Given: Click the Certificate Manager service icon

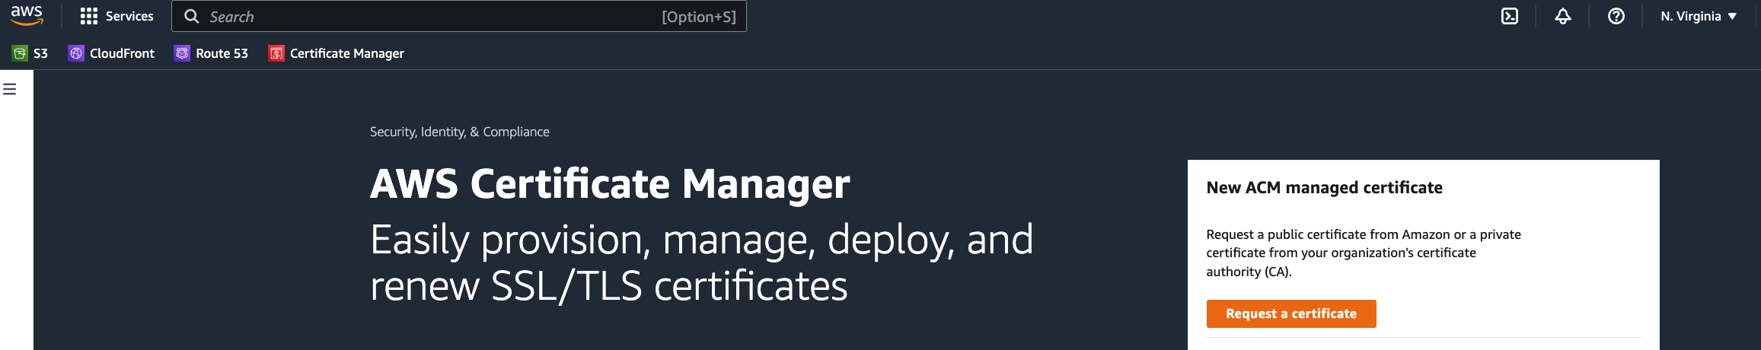Looking at the screenshot, I should (276, 53).
